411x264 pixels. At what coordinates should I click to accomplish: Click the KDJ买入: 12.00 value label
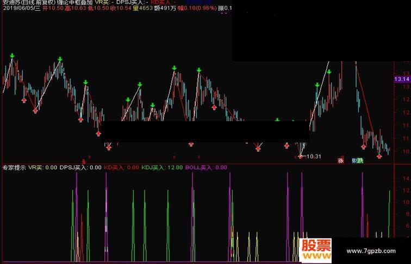[162, 168]
